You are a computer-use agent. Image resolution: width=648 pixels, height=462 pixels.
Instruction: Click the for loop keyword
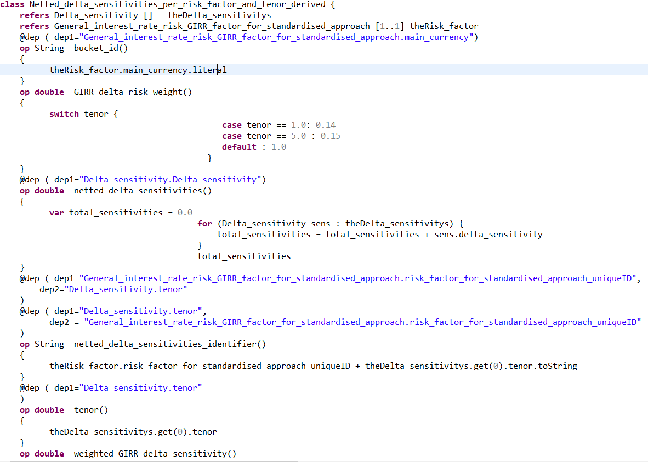pyautogui.click(x=204, y=223)
